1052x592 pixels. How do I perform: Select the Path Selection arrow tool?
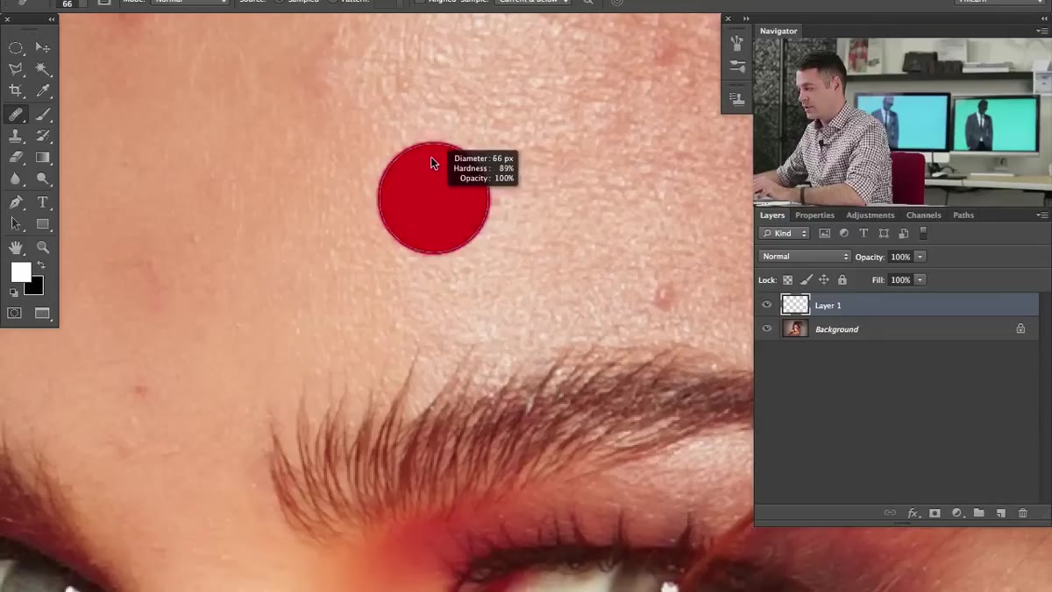click(16, 224)
